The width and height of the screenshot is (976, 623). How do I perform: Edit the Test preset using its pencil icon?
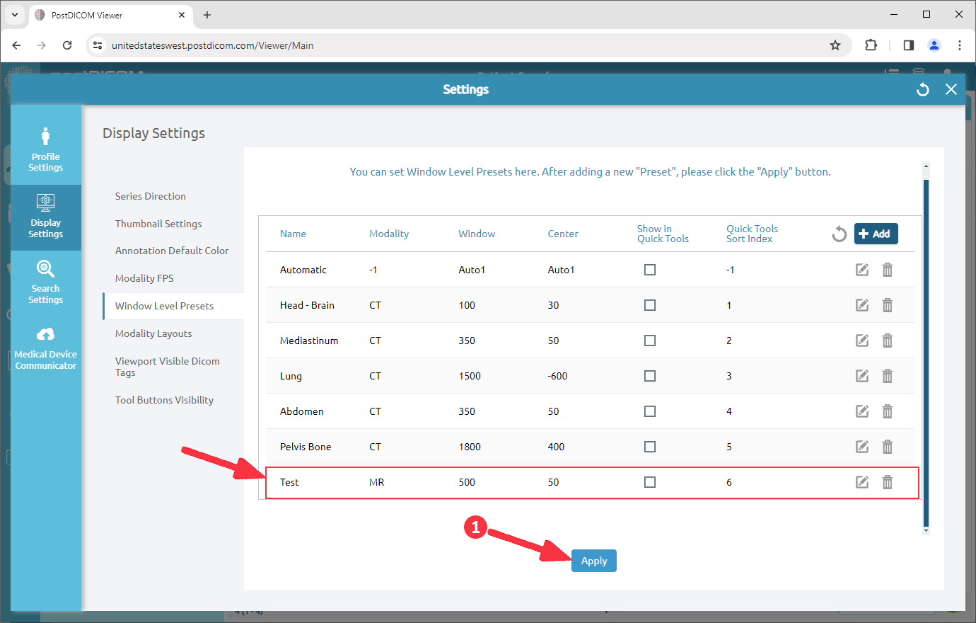click(x=861, y=481)
